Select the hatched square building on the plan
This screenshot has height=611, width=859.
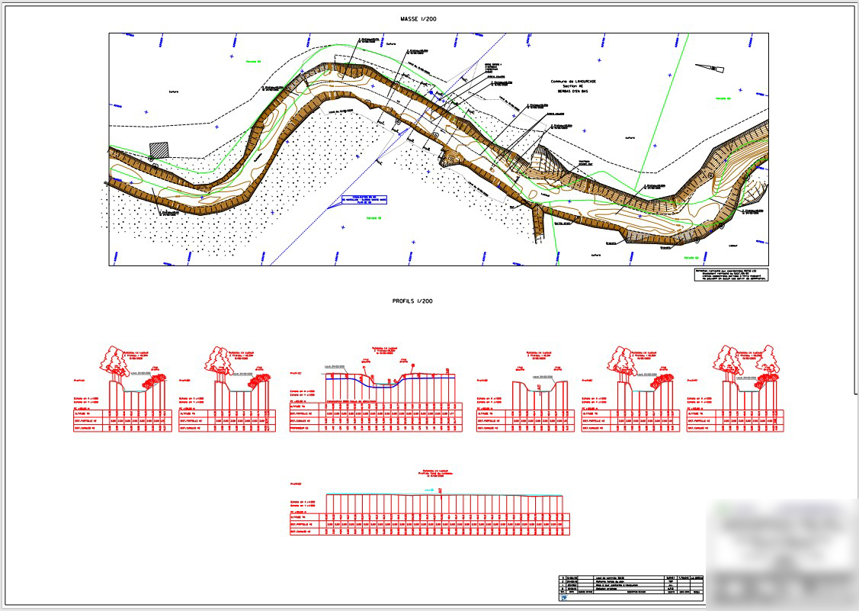(x=159, y=150)
